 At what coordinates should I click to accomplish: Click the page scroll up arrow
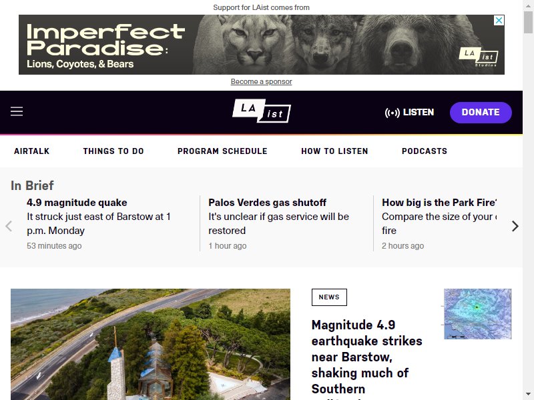point(529,5)
